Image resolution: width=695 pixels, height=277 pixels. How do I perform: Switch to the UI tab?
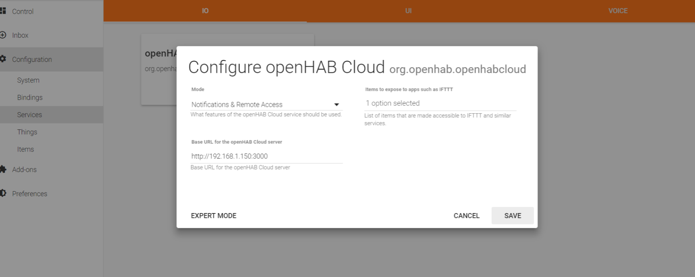coord(408,11)
